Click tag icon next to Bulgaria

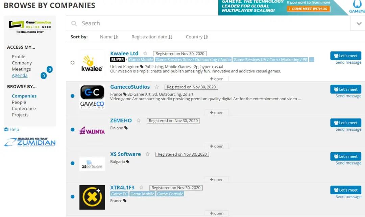tap(127, 161)
